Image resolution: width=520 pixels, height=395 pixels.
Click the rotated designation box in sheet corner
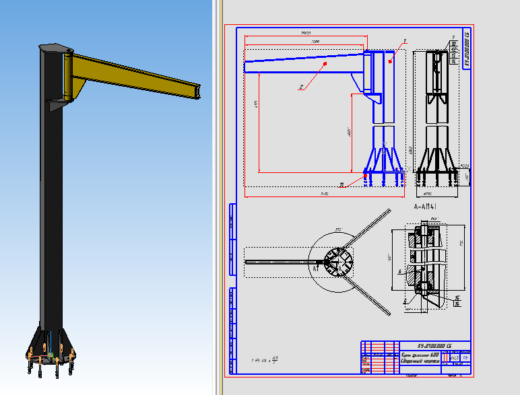[467, 48]
